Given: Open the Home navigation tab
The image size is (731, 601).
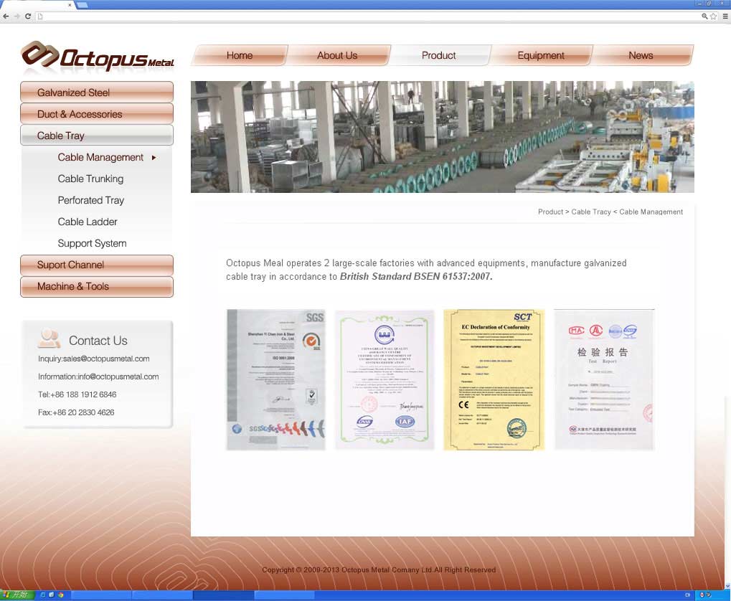Looking at the screenshot, I should (x=240, y=55).
